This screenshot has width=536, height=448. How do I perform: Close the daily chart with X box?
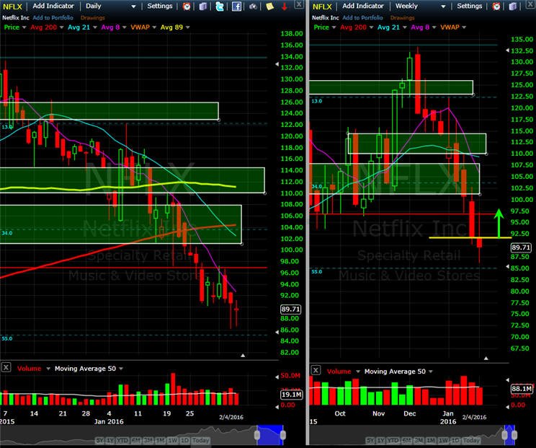pos(299,4)
